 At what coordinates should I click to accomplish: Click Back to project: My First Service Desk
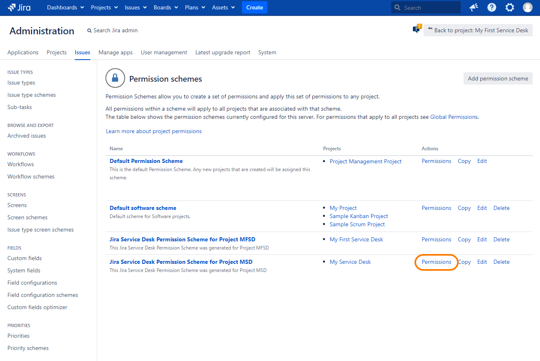coord(478,30)
